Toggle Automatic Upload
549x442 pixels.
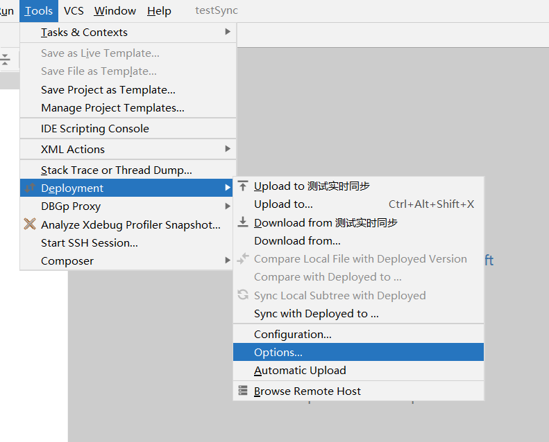point(359,370)
